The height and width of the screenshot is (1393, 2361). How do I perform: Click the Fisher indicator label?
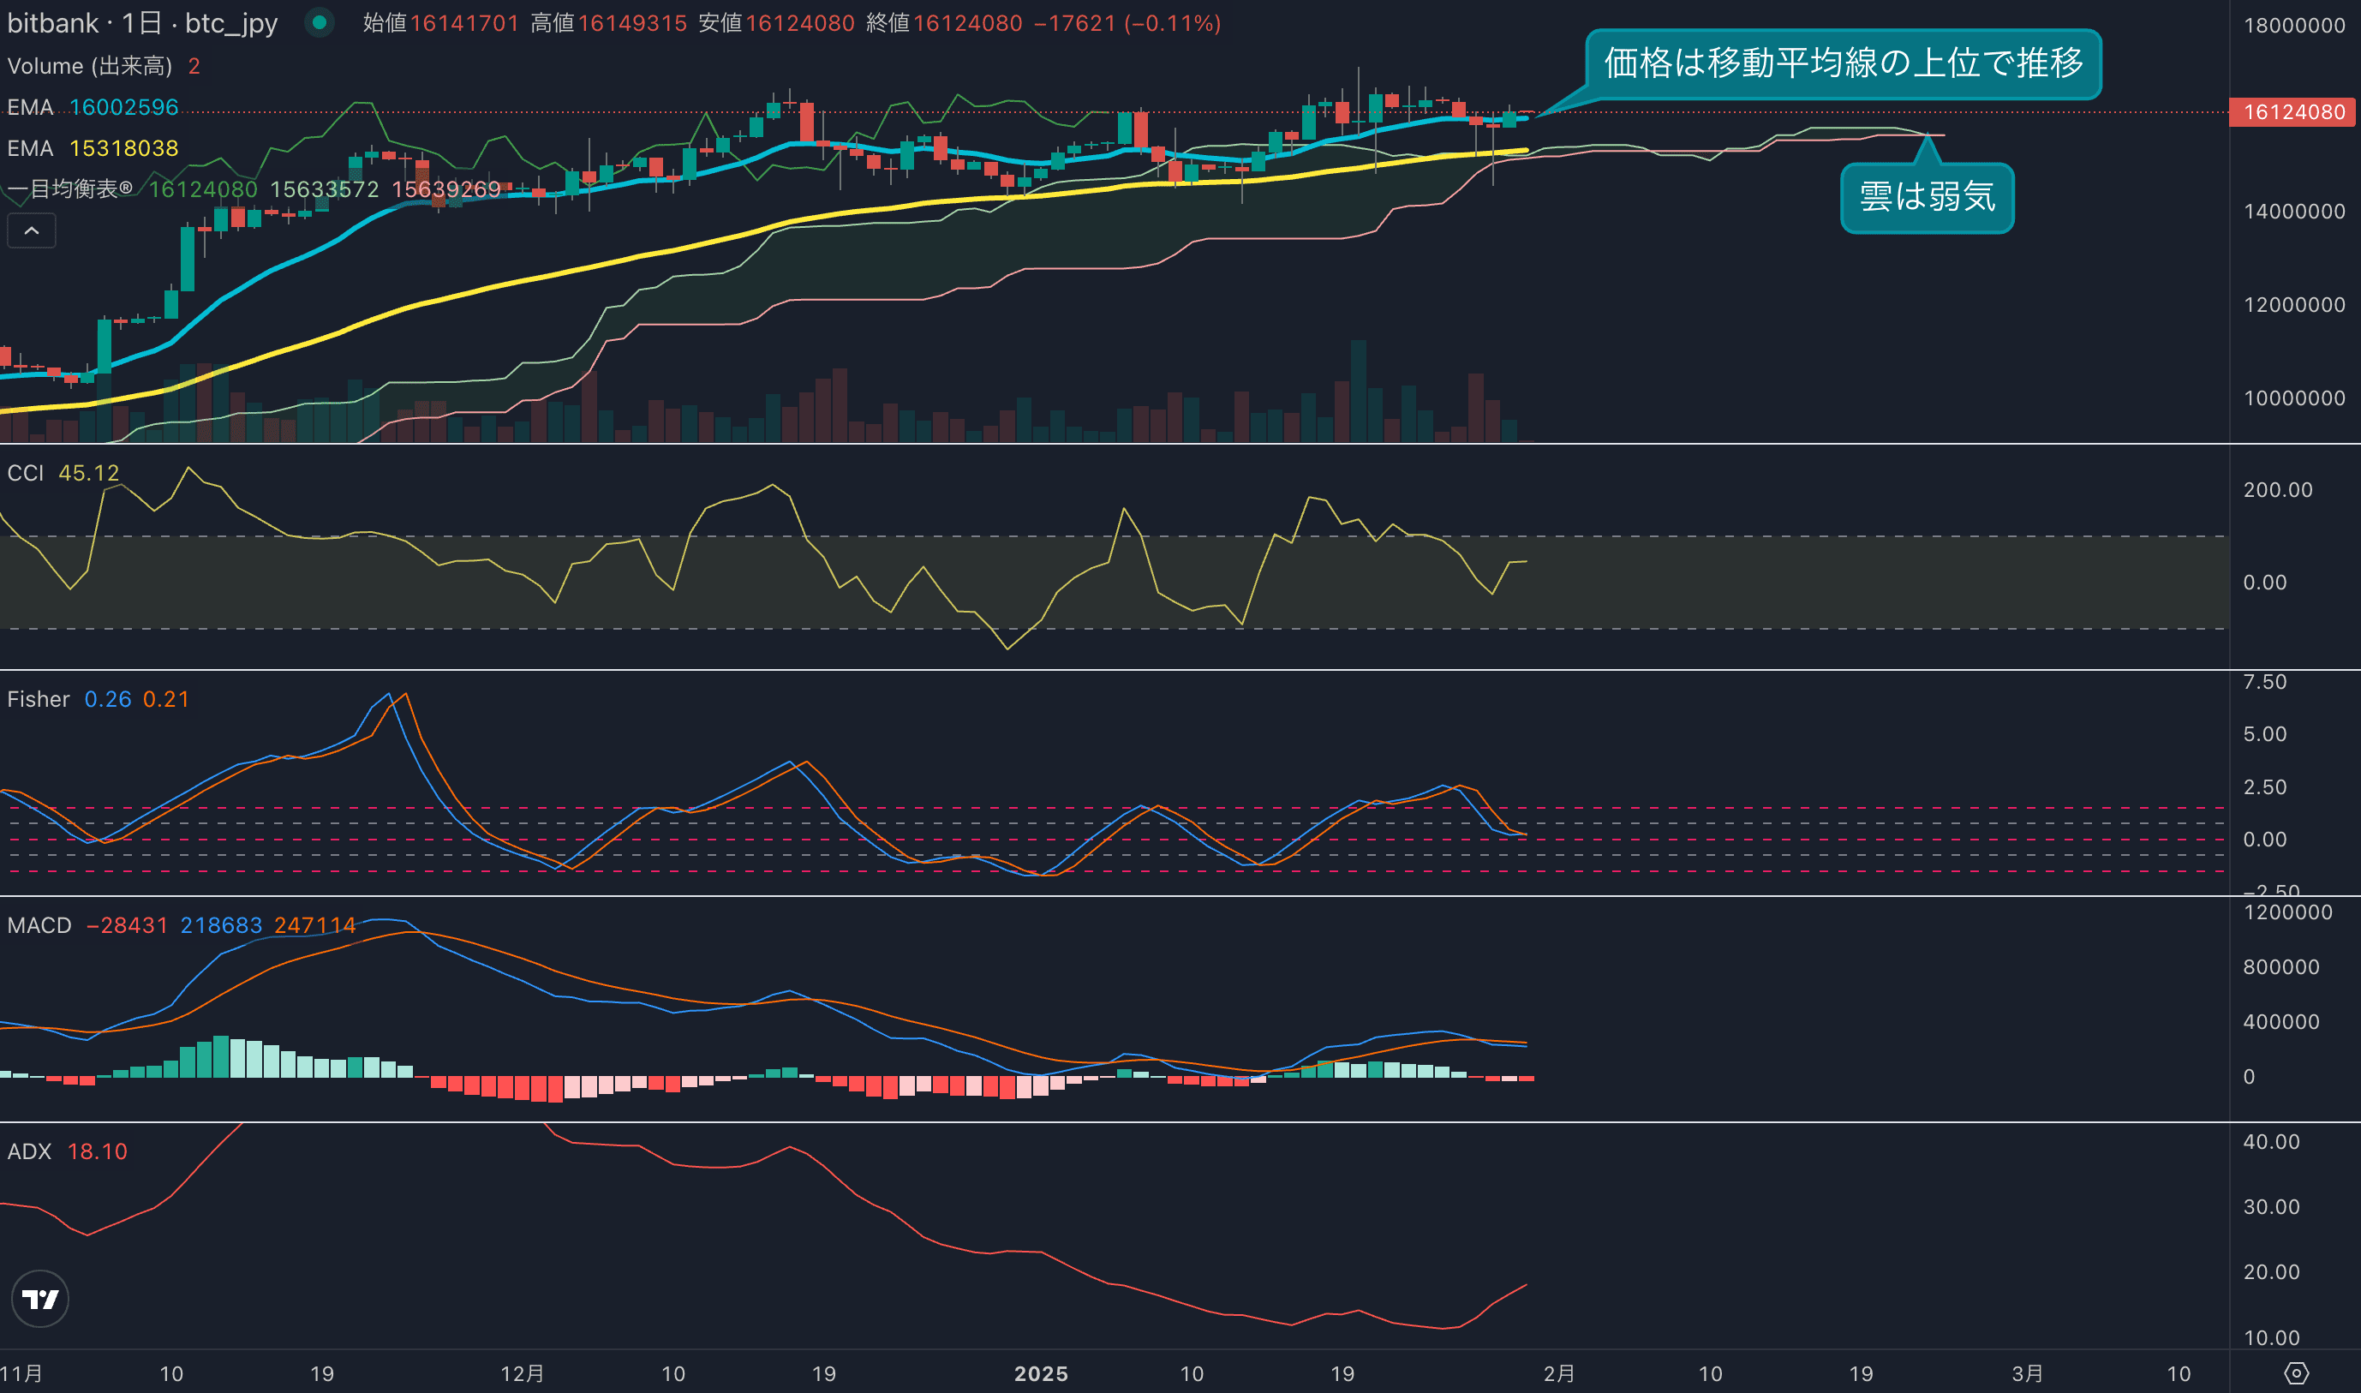pos(39,699)
